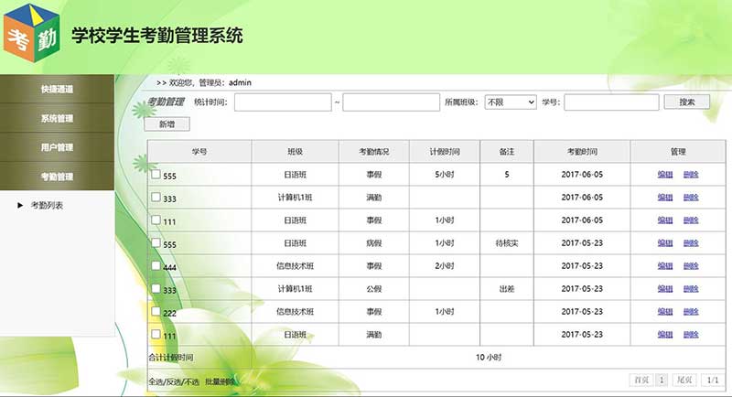Image resolution: width=732 pixels, height=397 pixels.
Task: Focus the 学号 search input field
Action: 610,102
